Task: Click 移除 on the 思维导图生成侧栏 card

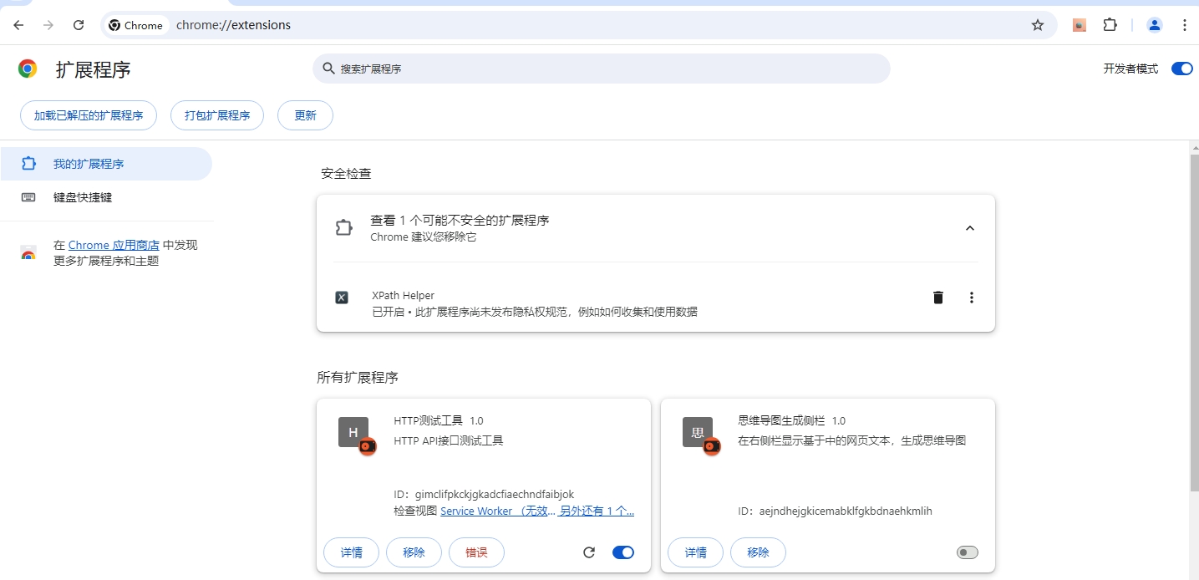Action: (758, 552)
